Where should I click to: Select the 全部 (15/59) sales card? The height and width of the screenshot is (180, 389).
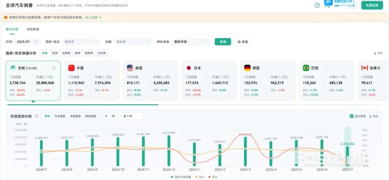coord(33,81)
